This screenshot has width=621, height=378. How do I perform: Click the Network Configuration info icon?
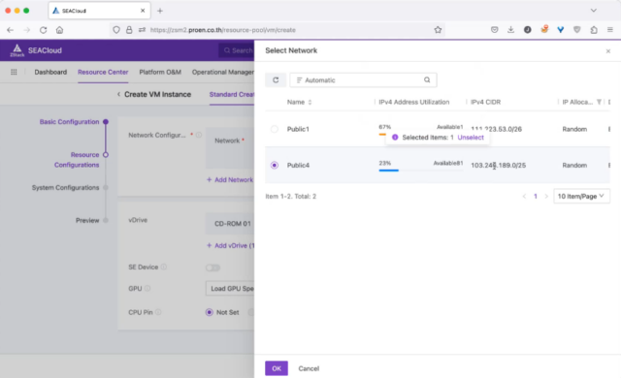[x=199, y=135]
